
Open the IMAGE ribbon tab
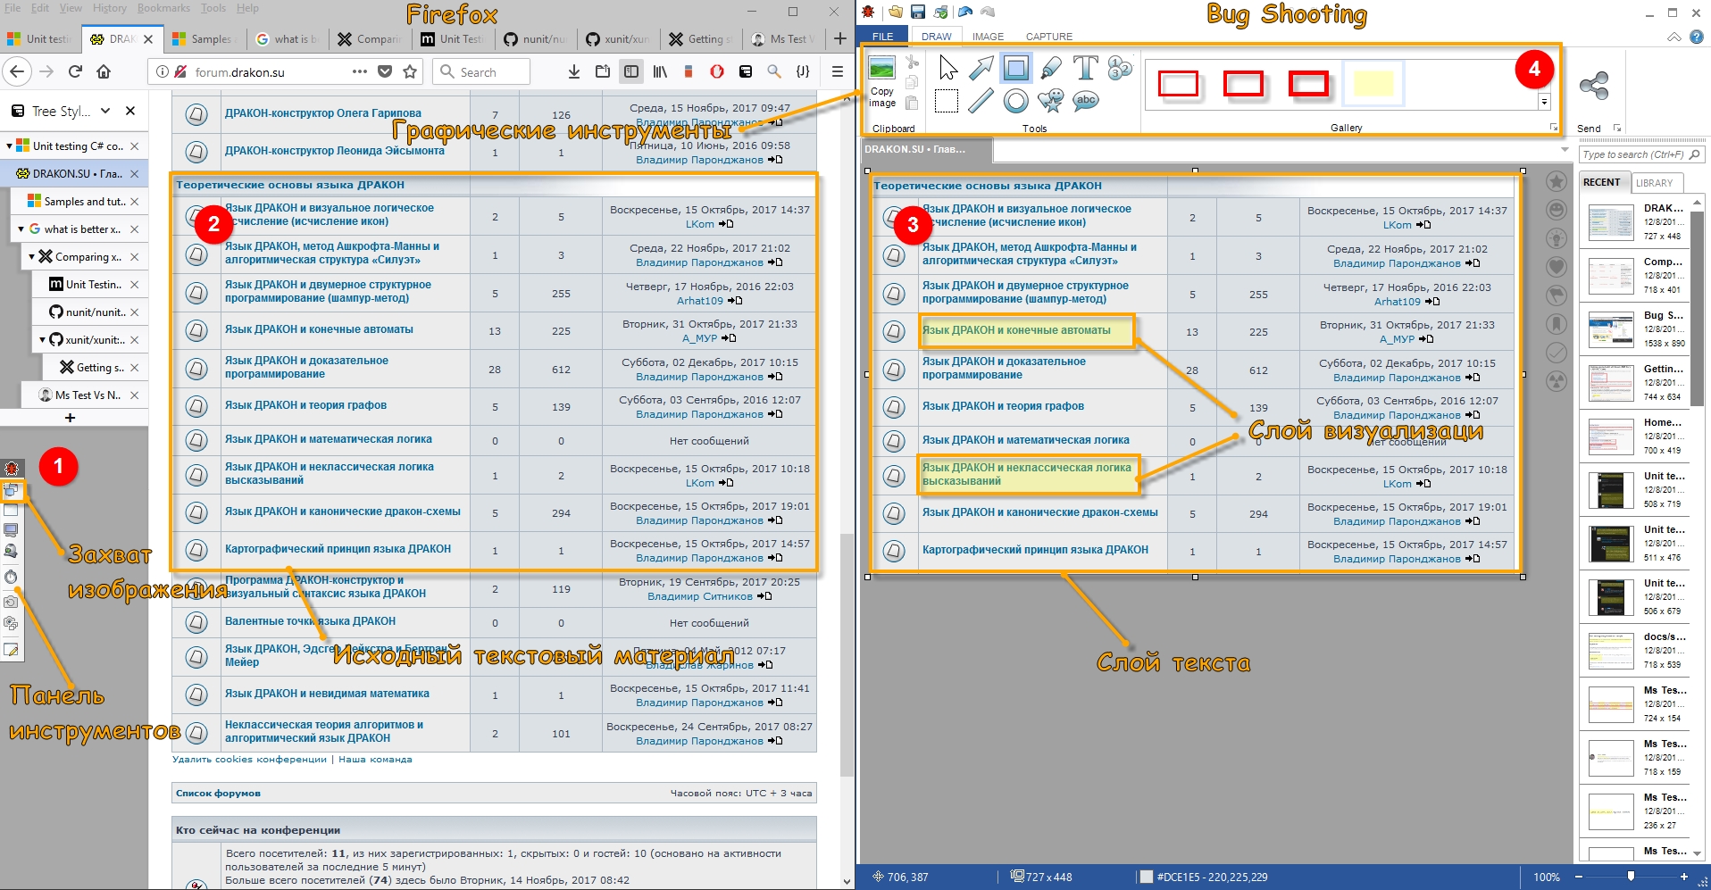point(988,37)
